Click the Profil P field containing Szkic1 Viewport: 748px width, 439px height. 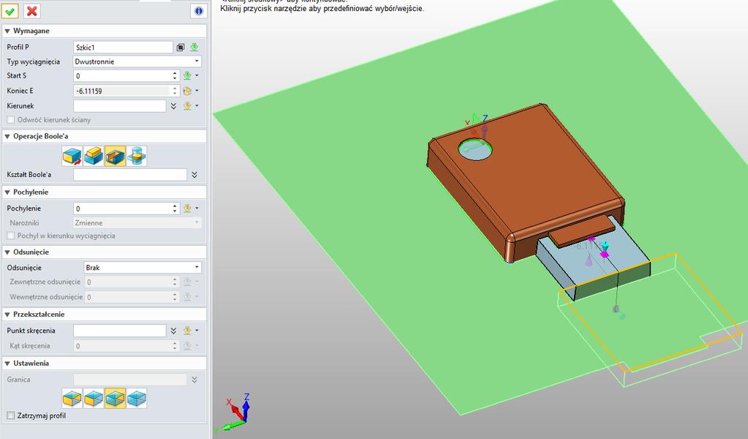click(x=123, y=48)
